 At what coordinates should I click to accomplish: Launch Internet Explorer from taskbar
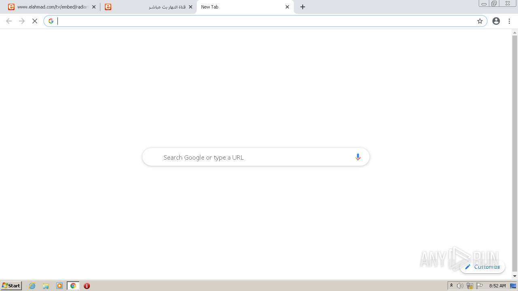click(x=32, y=286)
